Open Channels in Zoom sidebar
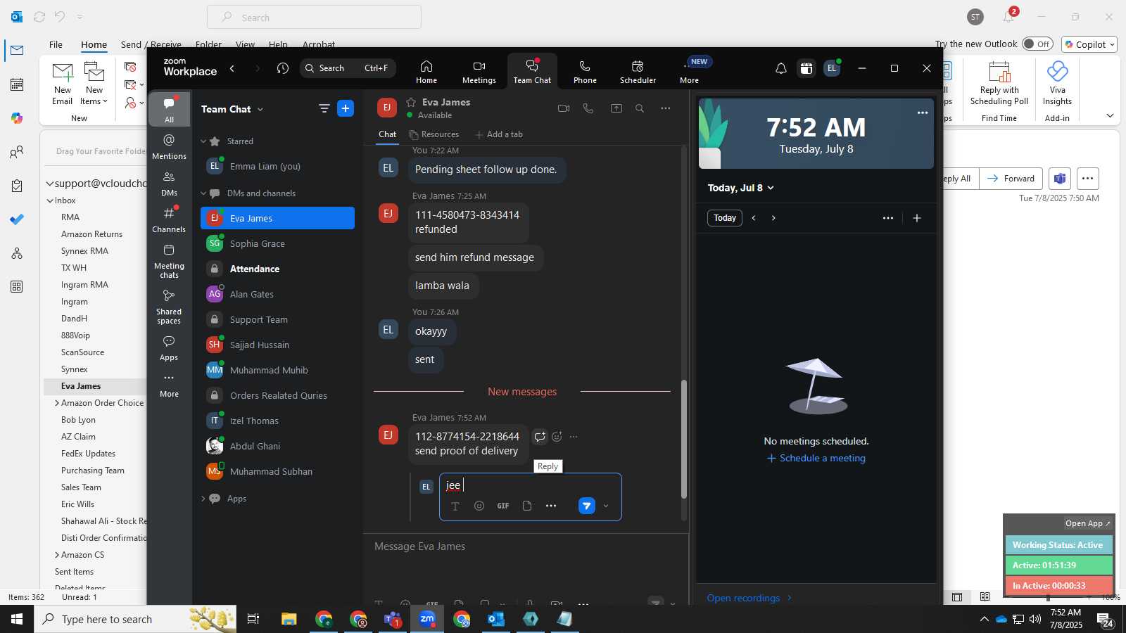 click(169, 219)
